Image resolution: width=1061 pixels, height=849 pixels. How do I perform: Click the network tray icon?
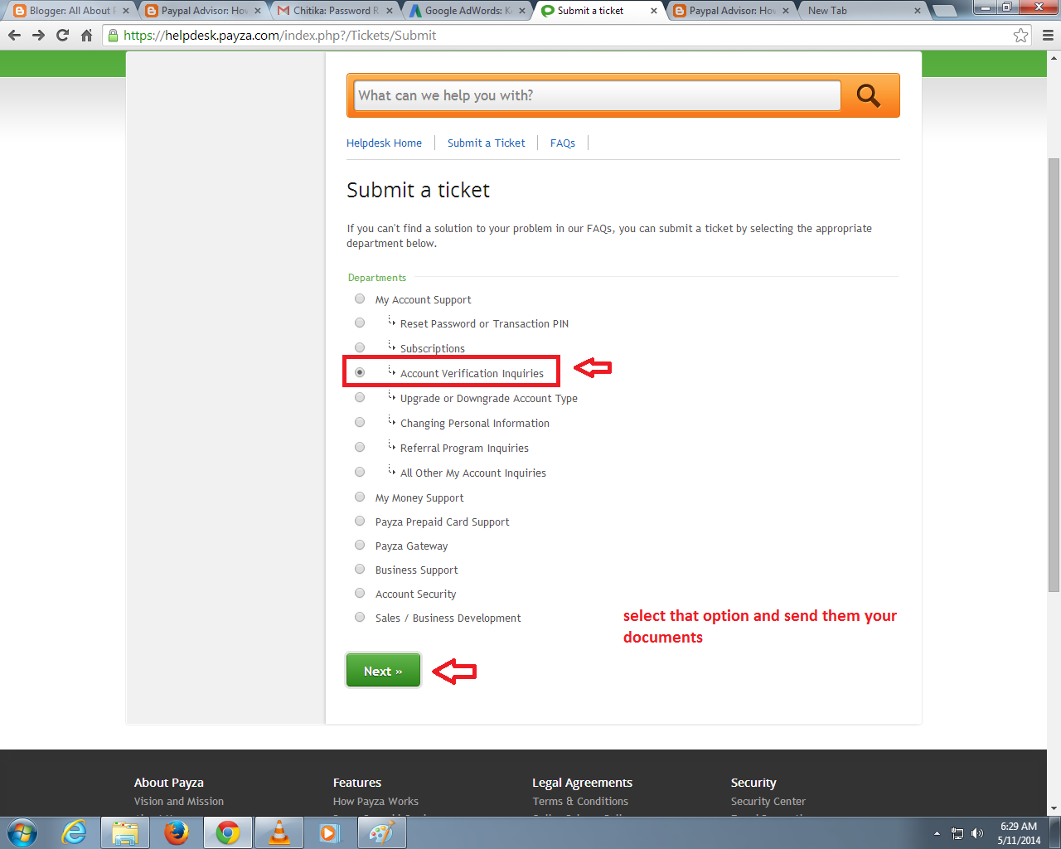(957, 833)
